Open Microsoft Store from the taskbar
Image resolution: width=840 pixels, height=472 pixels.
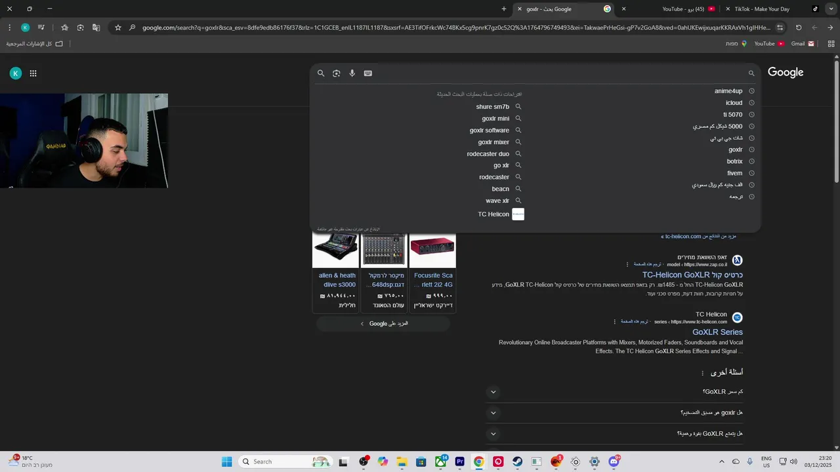tap(421, 462)
